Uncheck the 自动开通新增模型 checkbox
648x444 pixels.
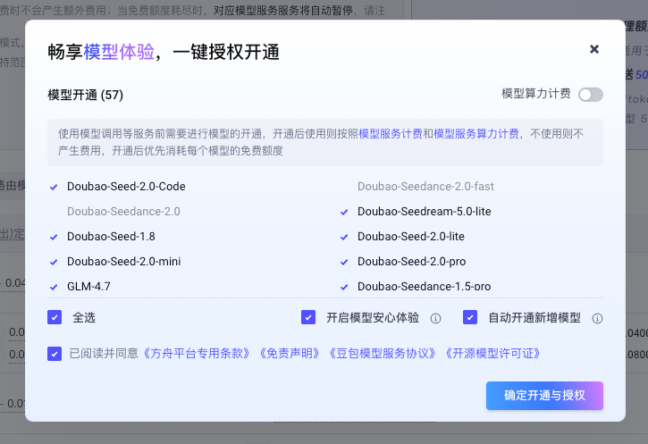click(470, 317)
